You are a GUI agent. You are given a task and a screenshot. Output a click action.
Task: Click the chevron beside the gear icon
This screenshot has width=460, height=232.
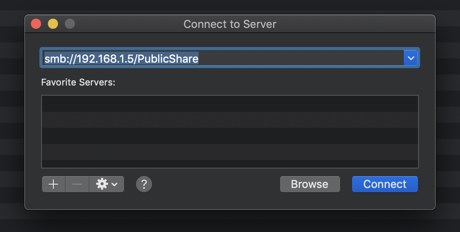point(114,185)
